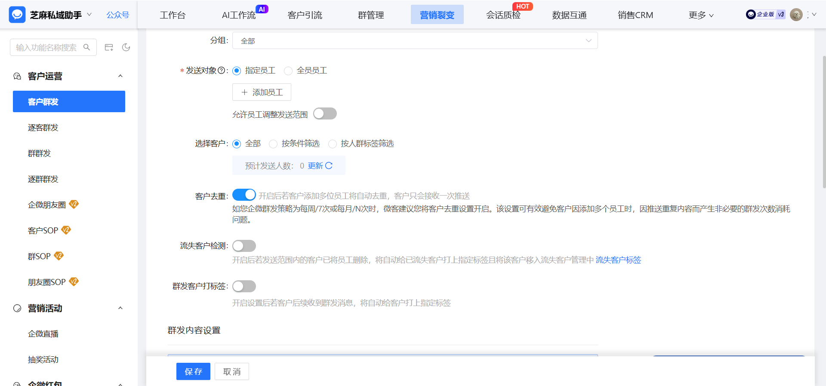Turn off the 客户去重 switch
This screenshot has height=386, width=826.
pos(244,195)
